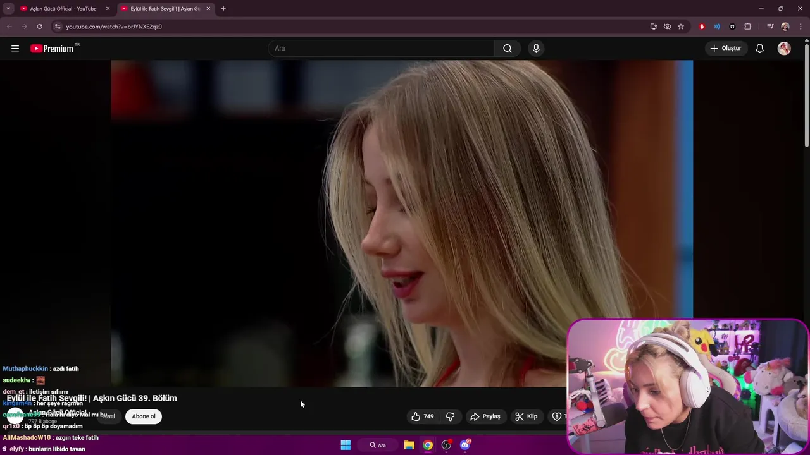Click chat username Muthaphuckkin
Viewport: 810px width, 455px height.
point(25,369)
